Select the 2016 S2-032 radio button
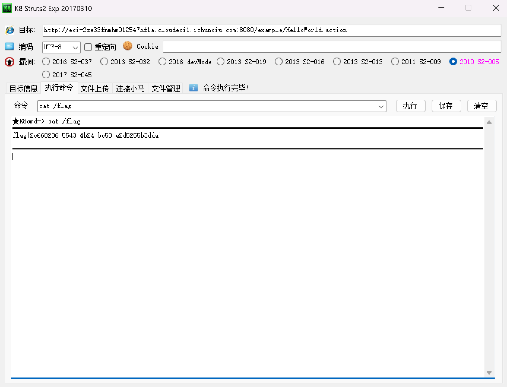 coord(104,61)
